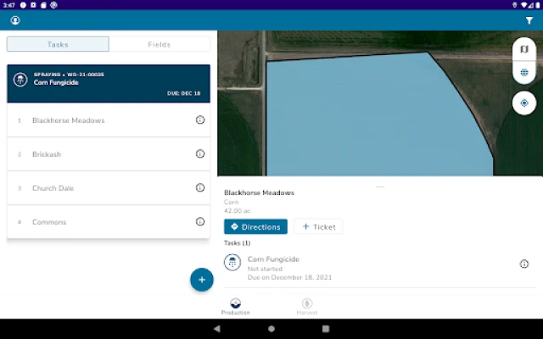Center map on my location
The image size is (543, 339).
tap(524, 103)
